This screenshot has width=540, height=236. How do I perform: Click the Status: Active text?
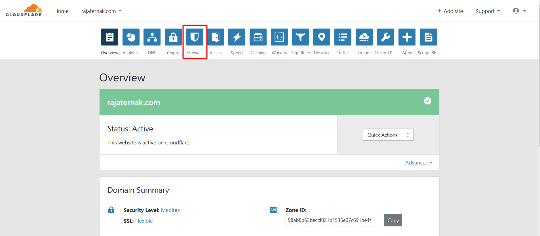pyautogui.click(x=130, y=129)
